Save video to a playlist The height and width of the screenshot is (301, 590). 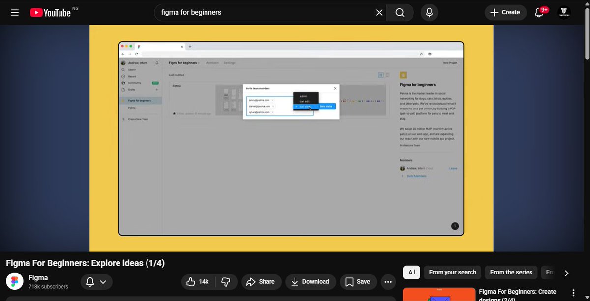(x=358, y=282)
